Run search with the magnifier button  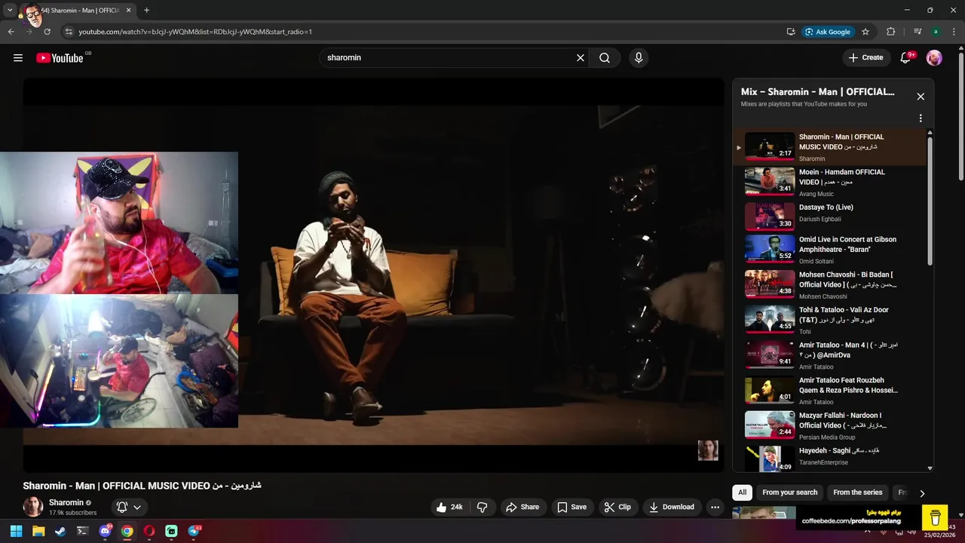coord(605,58)
